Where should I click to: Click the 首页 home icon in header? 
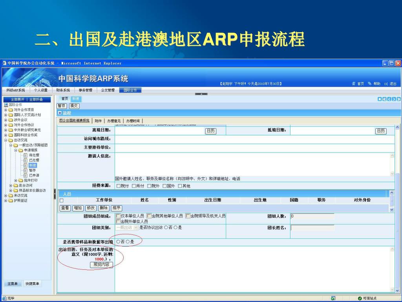pyautogui.click(x=354, y=84)
